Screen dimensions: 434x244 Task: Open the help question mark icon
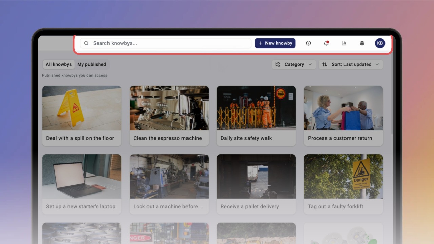[x=308, y=43]
